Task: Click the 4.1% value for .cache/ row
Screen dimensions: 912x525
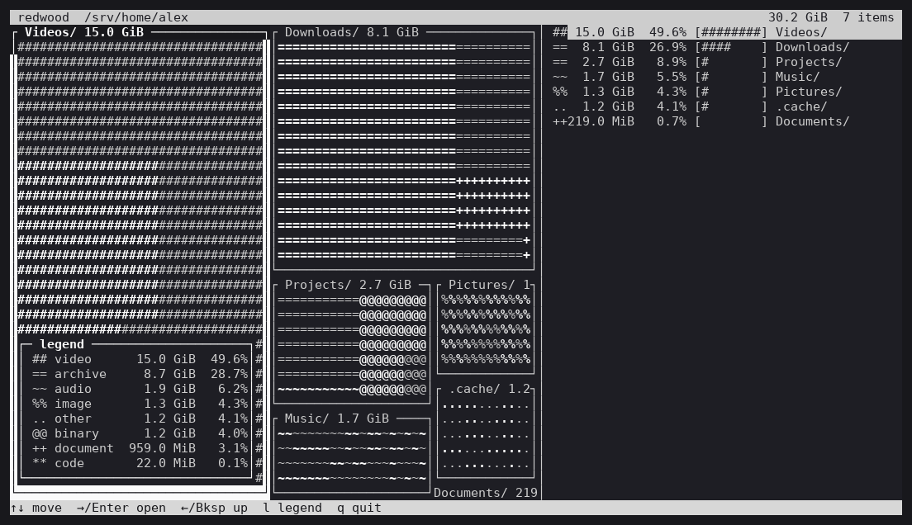Action: 672,106
